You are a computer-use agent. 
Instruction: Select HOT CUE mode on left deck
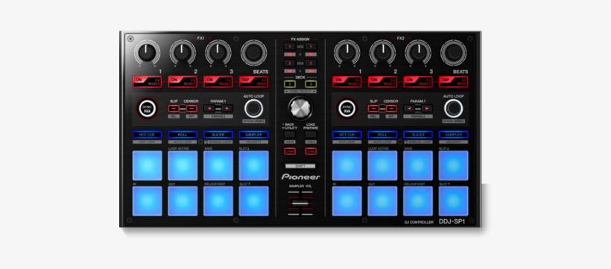147,134
